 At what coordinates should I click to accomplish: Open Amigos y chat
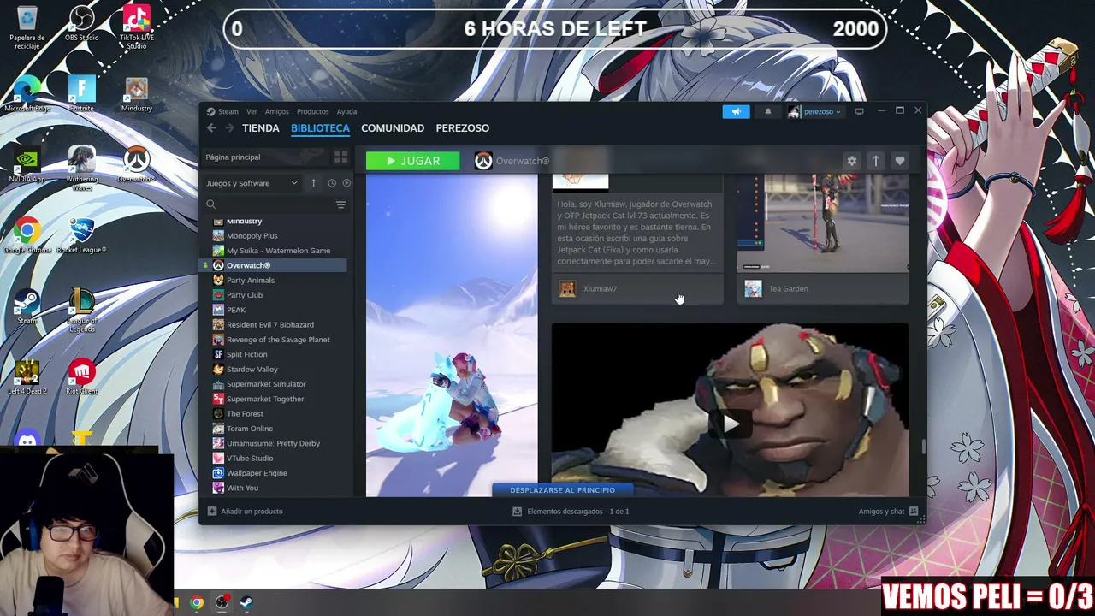coord(888,512)
